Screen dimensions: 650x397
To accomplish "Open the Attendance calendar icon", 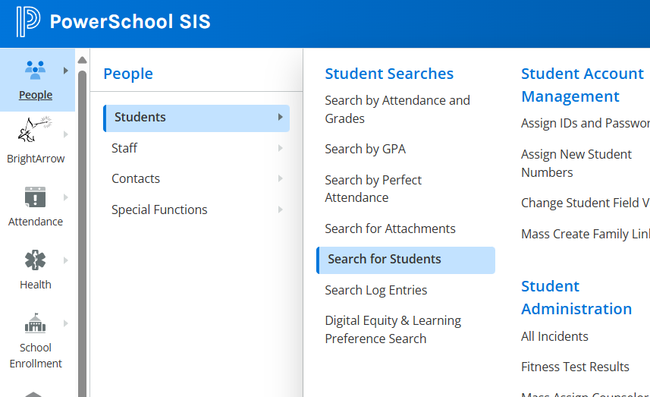I will coord(35,197).
